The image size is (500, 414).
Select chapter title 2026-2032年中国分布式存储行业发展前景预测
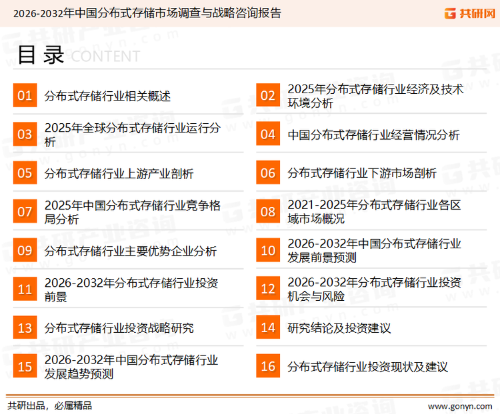375,251
